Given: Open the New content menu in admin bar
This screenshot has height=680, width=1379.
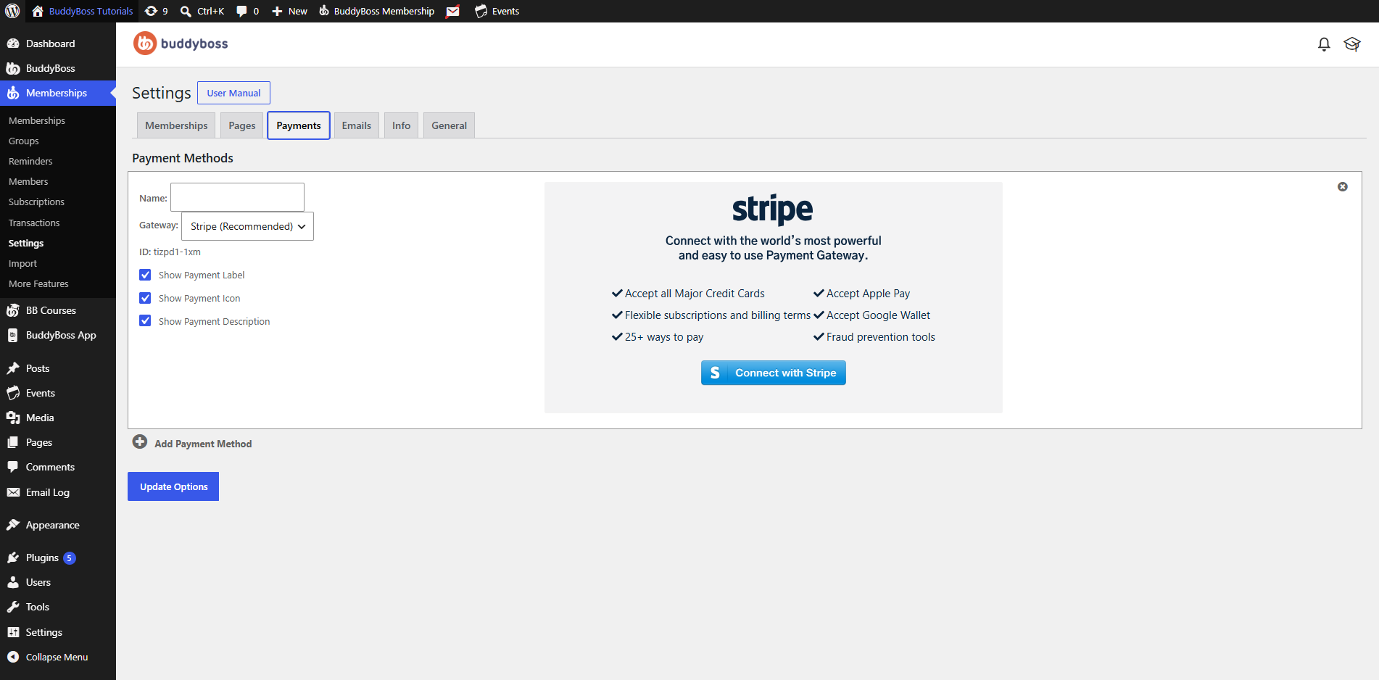Looking at the screenshot, I should [289, 11].
